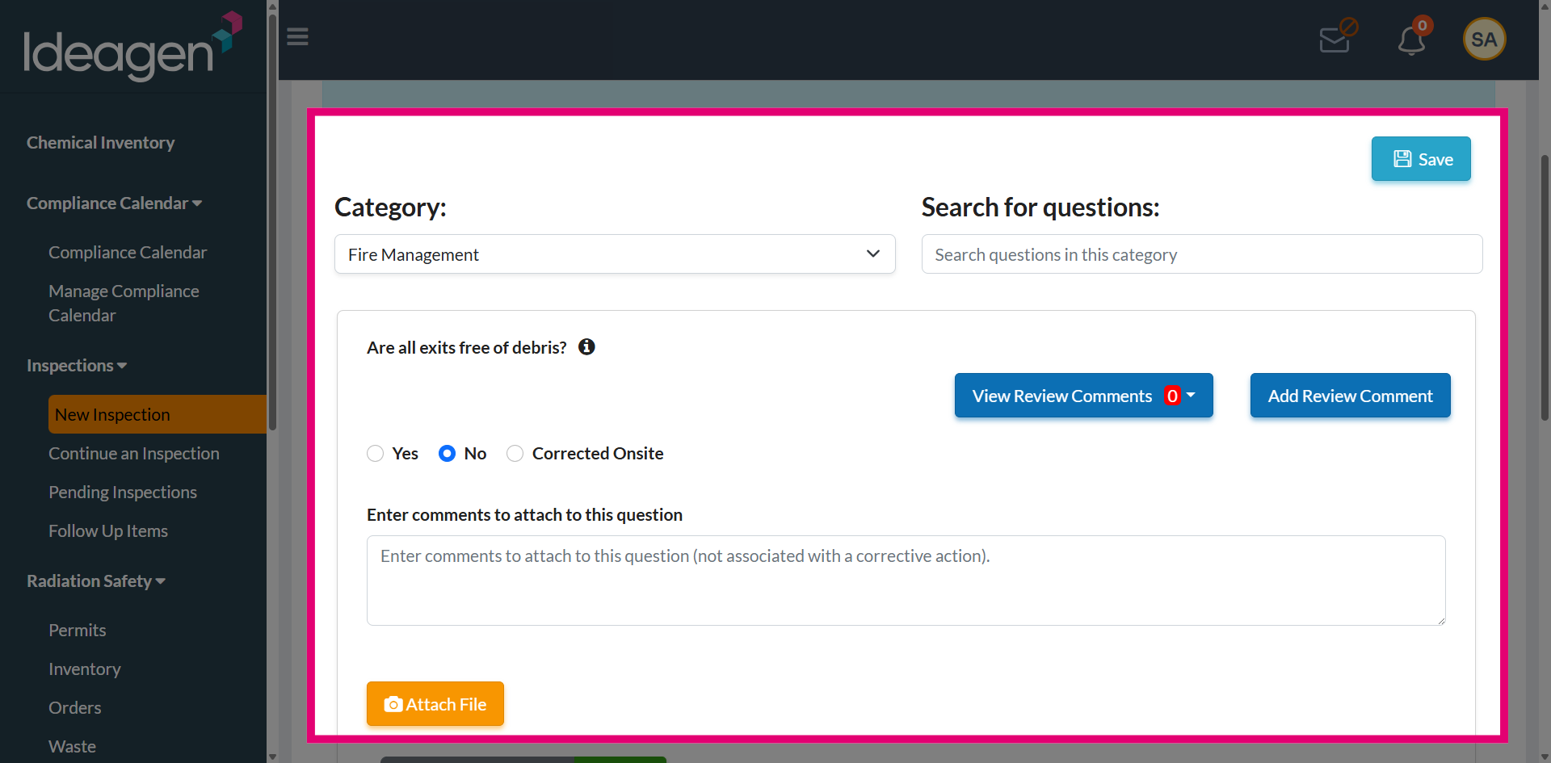Open Orders under Radiation Safety

point(75,707)
